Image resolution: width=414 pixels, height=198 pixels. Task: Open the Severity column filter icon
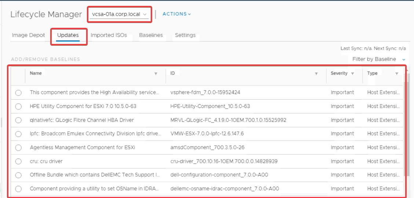(x=352, y=74)
